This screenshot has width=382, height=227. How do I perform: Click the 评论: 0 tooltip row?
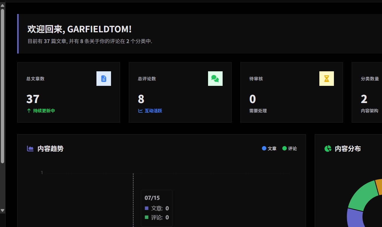point(157,217)
